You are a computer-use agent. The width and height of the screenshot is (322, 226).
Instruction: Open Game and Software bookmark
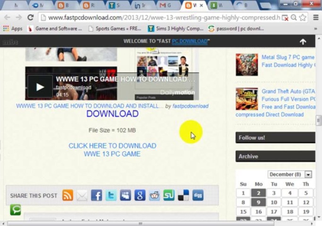pyautogui.click(x=55, y=29)
